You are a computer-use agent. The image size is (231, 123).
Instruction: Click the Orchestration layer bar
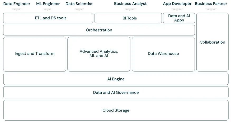[x=99, y=30]
